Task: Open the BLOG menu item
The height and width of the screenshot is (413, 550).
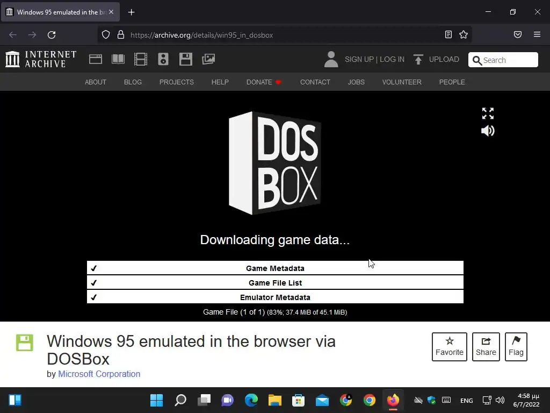Action: pyautogui.click(x=133, y=82)
